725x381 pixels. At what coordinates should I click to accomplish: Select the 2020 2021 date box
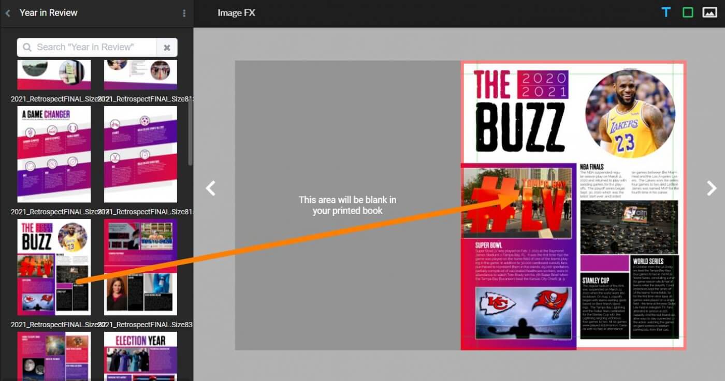[543, 84]
